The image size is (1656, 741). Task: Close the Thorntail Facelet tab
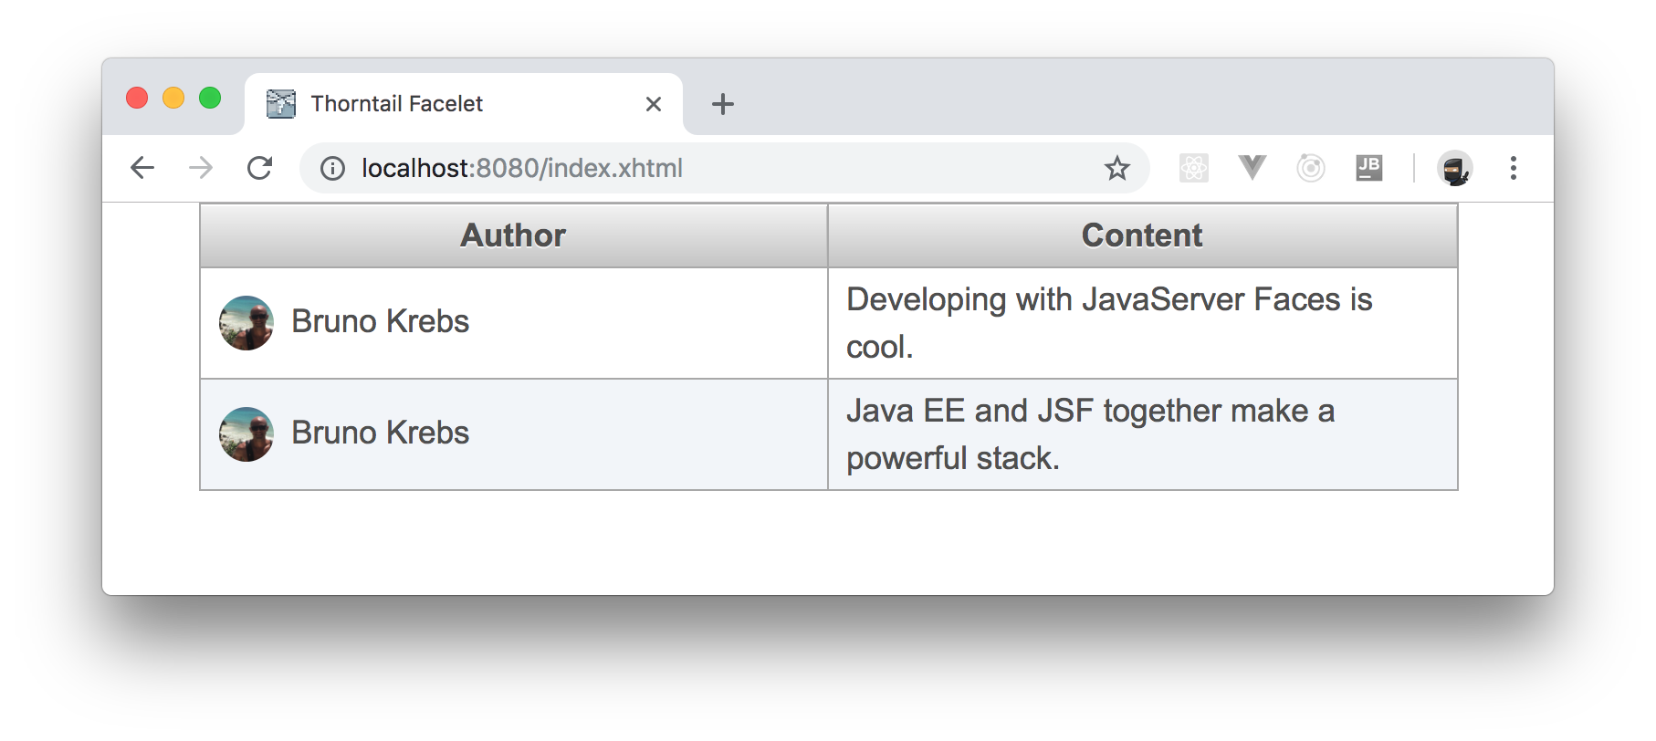point(653,104)
